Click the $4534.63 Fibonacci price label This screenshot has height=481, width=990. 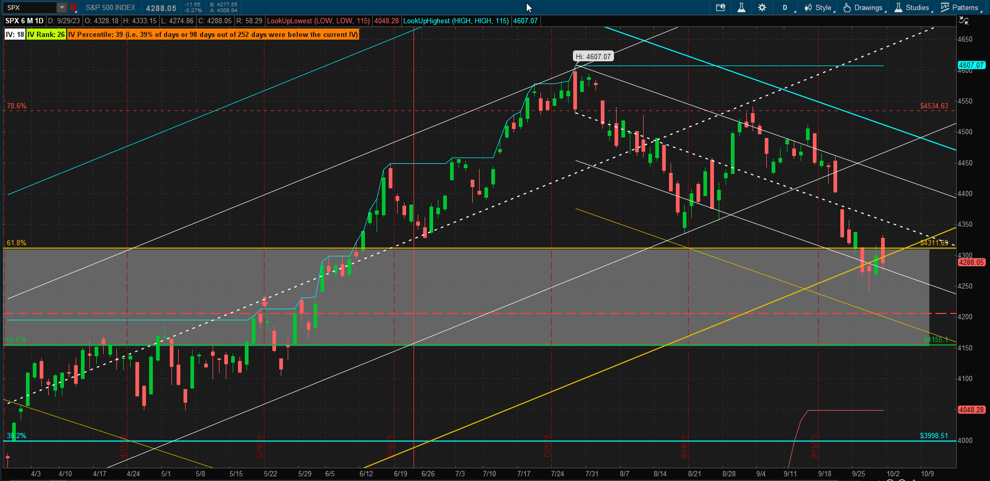934,106
